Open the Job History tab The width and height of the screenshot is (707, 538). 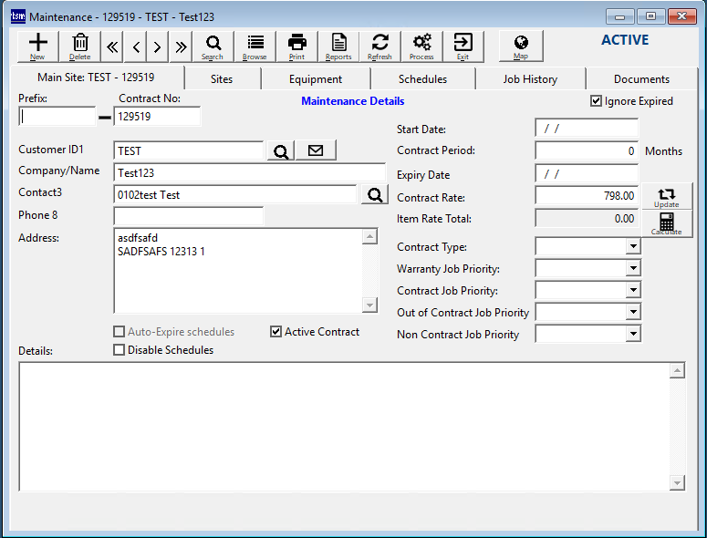tap(530, 79)
